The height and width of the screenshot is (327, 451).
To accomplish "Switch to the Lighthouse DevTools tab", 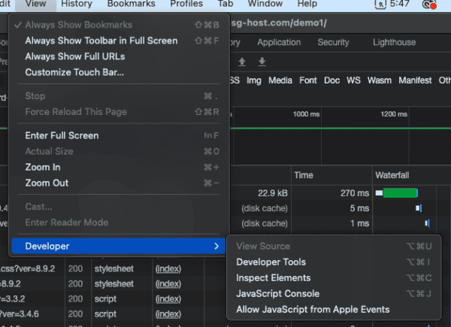I will click(x=394, y=43).
